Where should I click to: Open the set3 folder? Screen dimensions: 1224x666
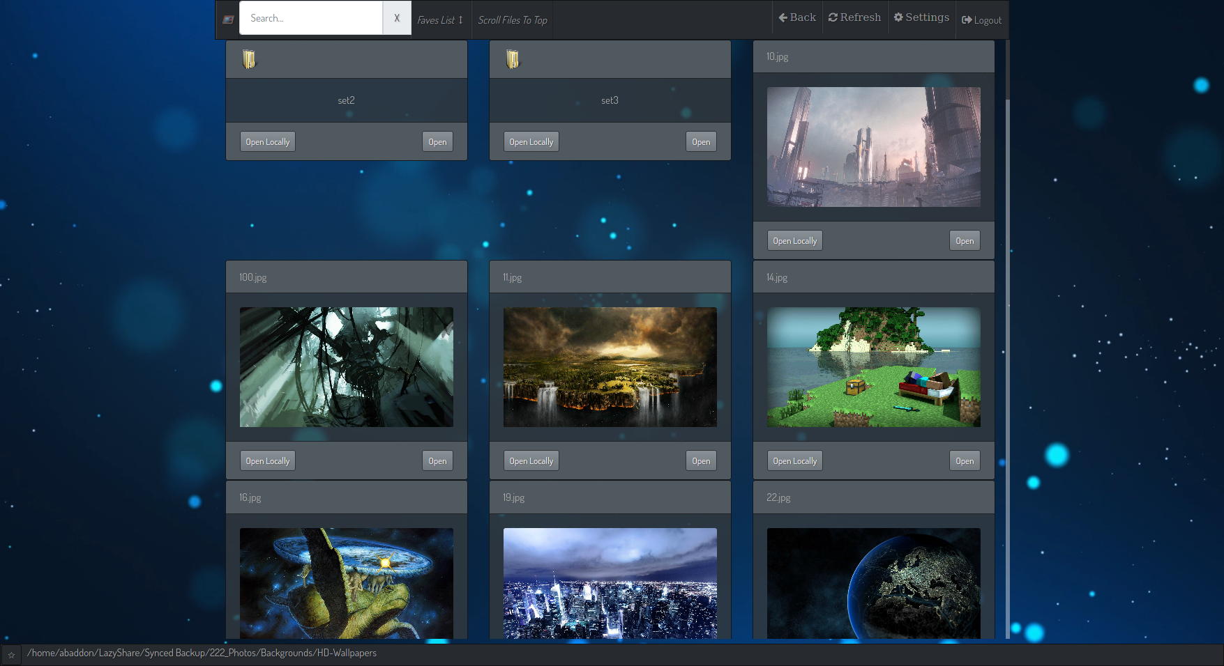point(701,141)
